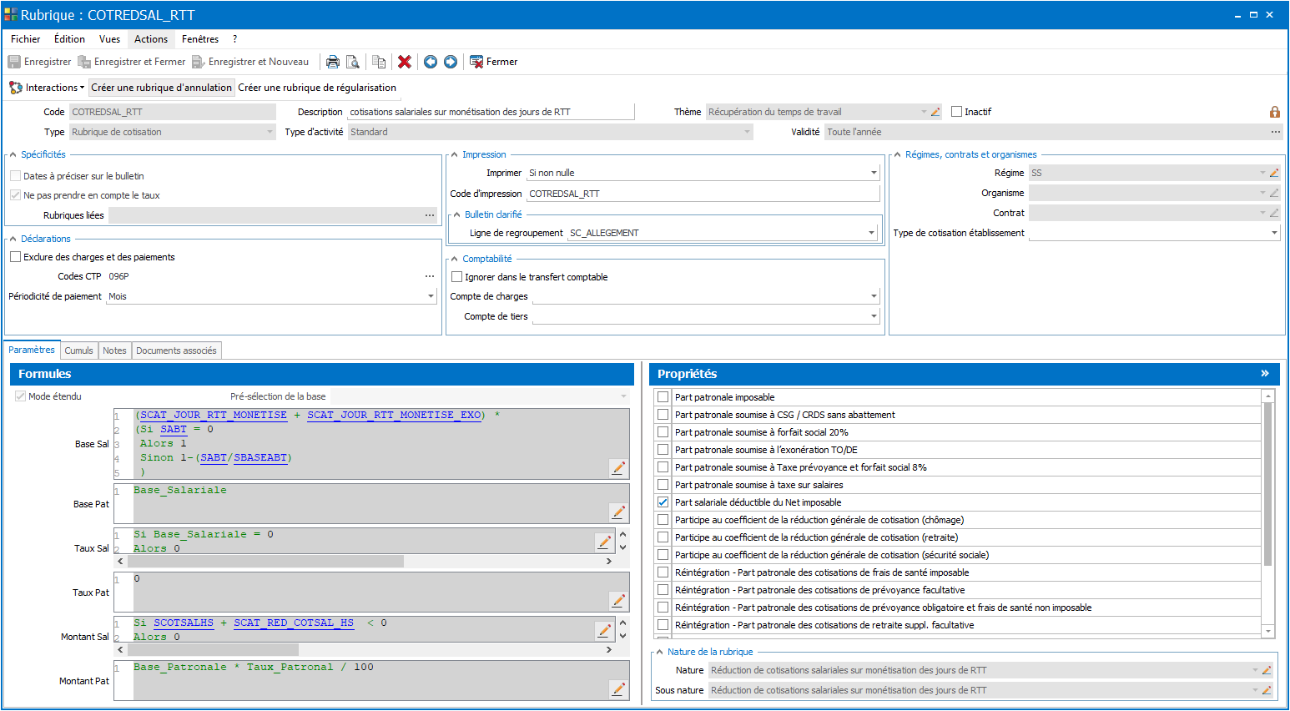This screenshot has height=711, width=1290.
Task: Collapse the Spécificités section
Action: [x=13, y=155]
